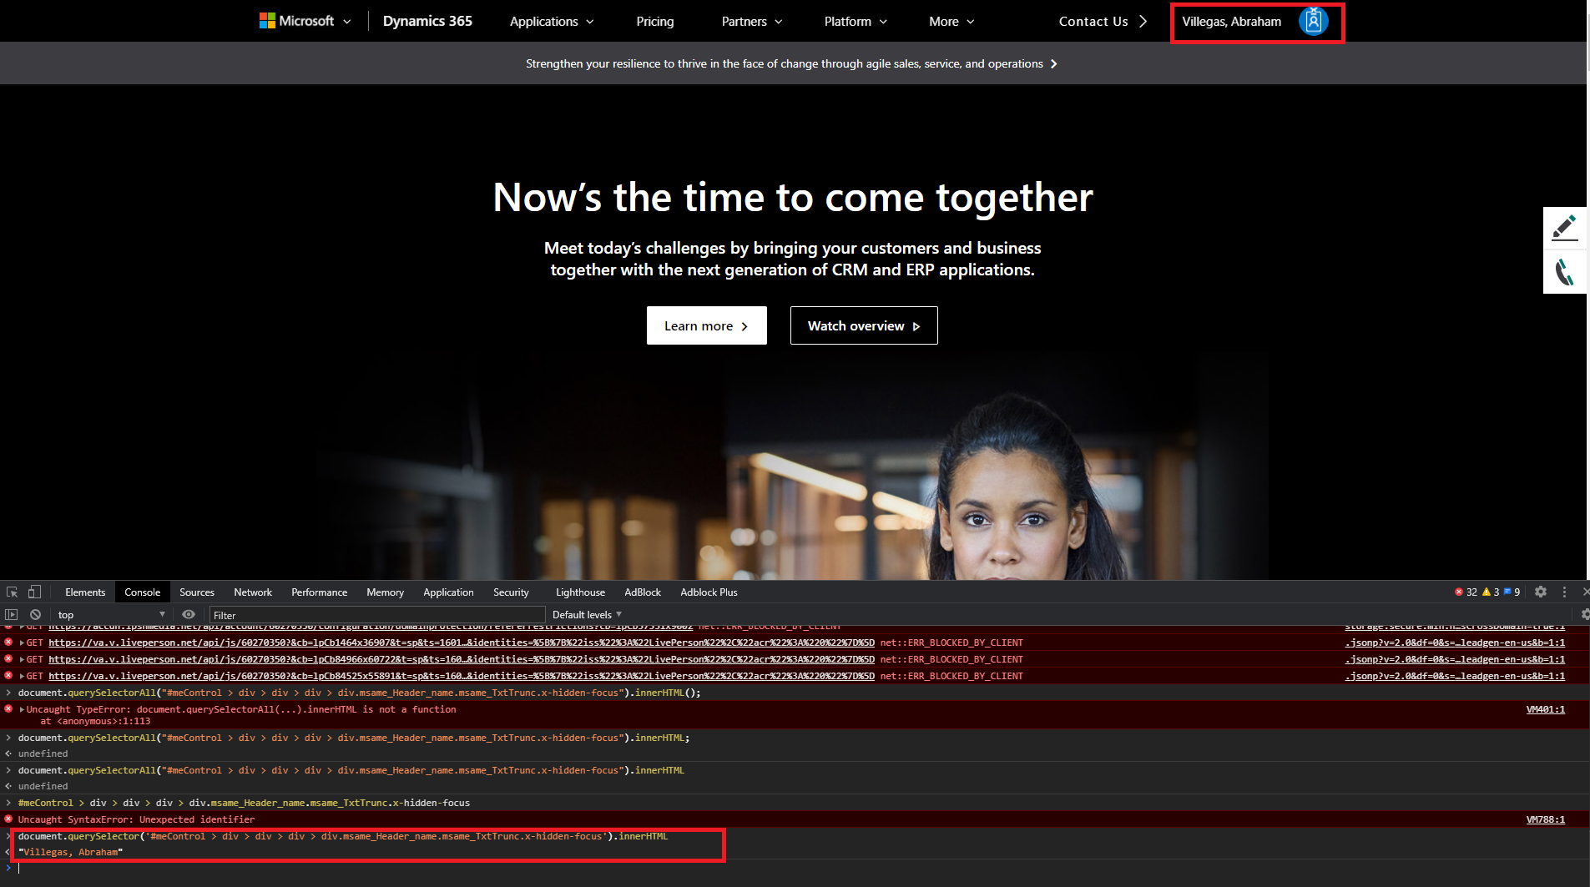Open the Lighthouse tab
1590x887 pixels.
(x=580, y=592)
